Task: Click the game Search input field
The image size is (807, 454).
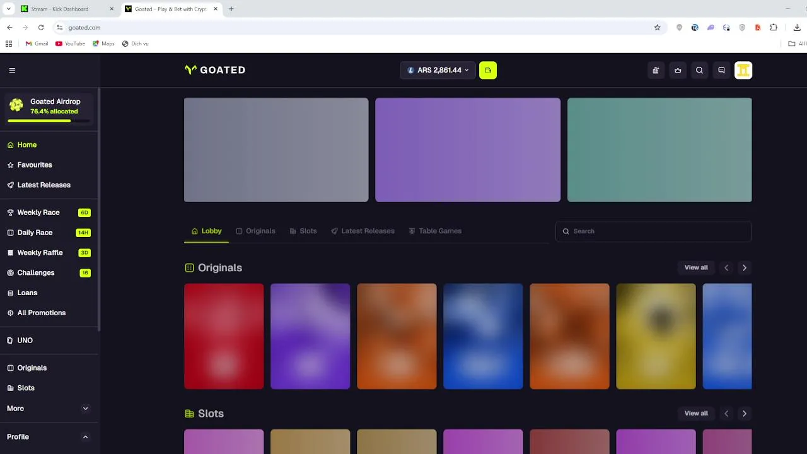Action: pos(653,231)
